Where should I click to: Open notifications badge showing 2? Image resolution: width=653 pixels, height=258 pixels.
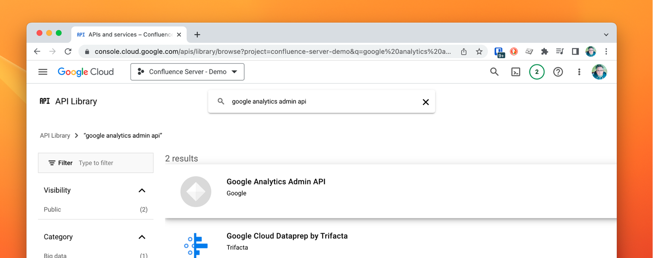click(537, 72)
